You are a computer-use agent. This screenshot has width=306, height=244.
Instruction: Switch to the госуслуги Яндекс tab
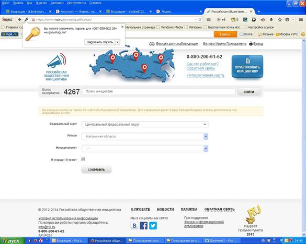click(78, 11)
